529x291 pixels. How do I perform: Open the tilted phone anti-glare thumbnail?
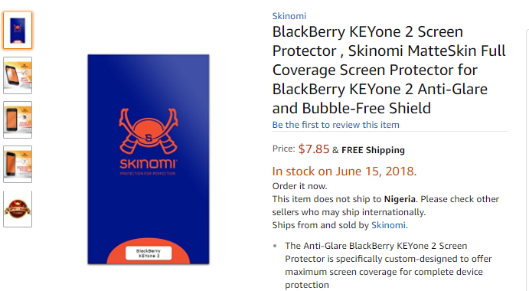(18, 75)
